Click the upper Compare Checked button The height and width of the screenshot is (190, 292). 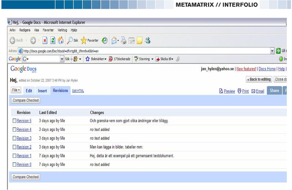pyautogui.click(x=26, y=100)
